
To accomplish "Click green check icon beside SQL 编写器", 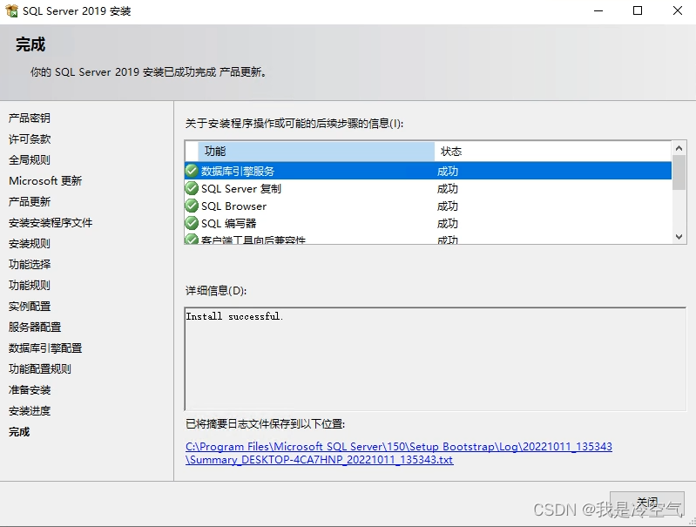I will 192,223.
